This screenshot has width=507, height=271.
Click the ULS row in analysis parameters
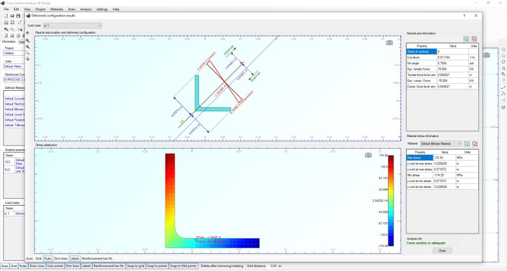coord(14,162)
